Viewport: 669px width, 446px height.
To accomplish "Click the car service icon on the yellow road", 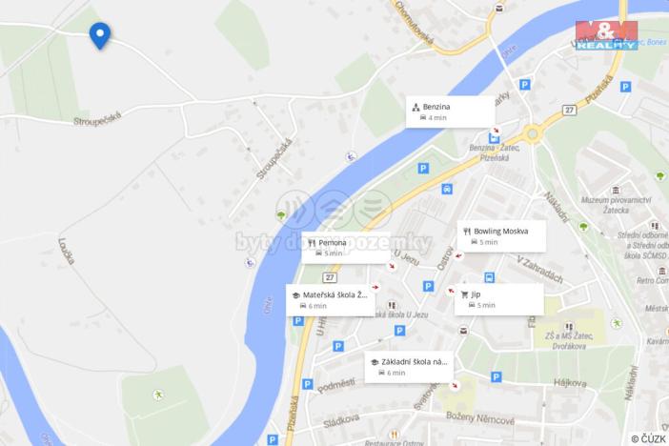I will (x=447, y=189).
